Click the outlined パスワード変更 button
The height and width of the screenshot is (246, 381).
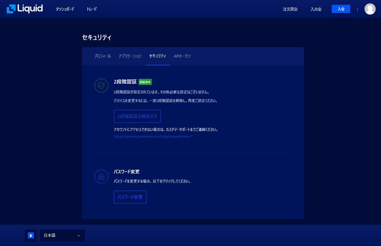coord(130,197)
